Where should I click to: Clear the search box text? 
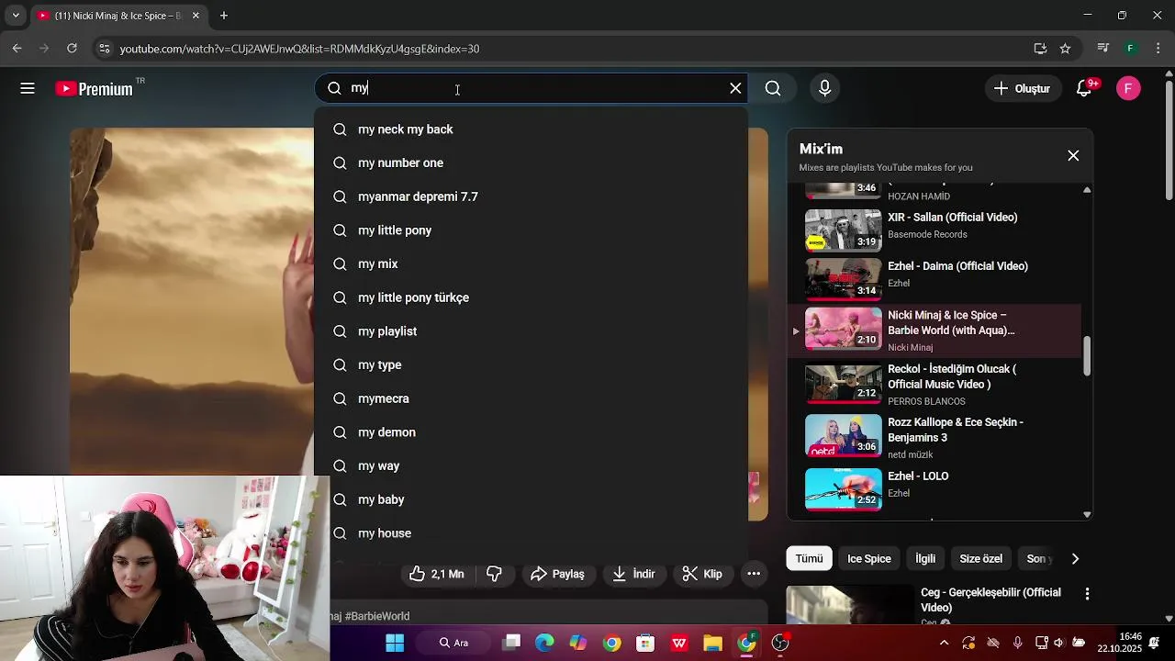coord(735,88)
